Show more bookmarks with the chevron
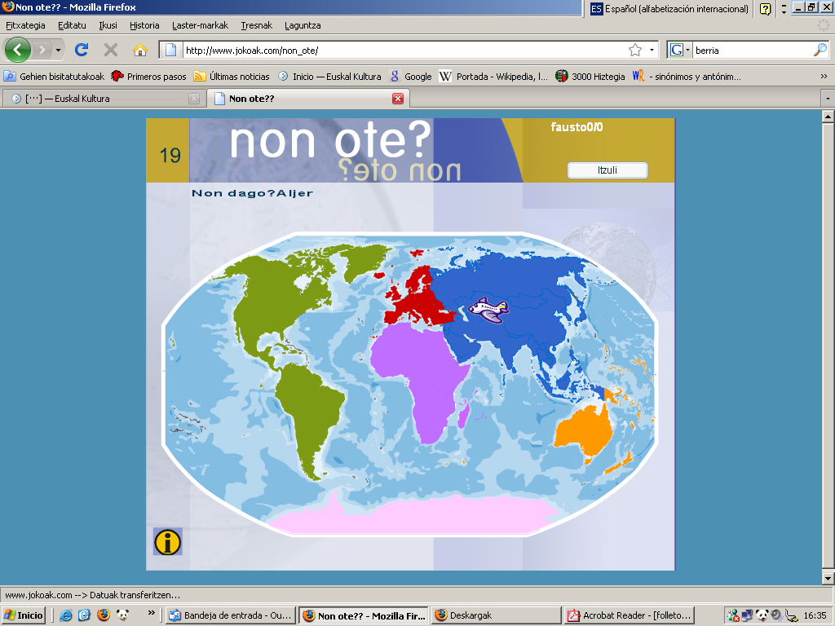This screenshot has width=835, height=626. click(x=824, y=77)
